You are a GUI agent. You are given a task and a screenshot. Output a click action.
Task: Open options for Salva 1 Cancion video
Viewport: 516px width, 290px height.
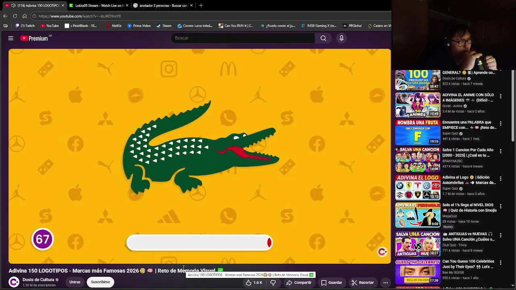pos(500,151)
